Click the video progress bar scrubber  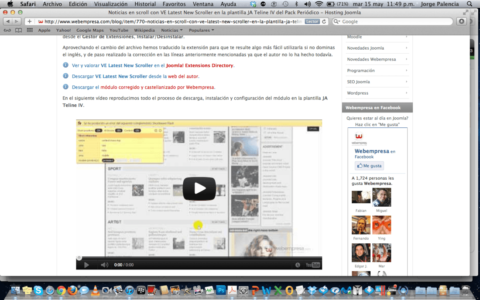tap(79, 258)
